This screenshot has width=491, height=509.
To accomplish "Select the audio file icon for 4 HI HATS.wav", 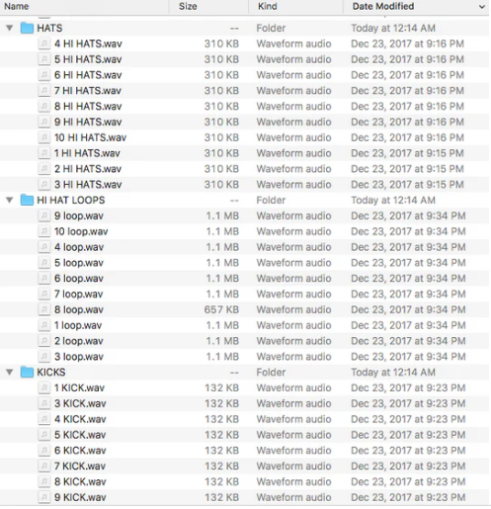I will pos(43,43).
